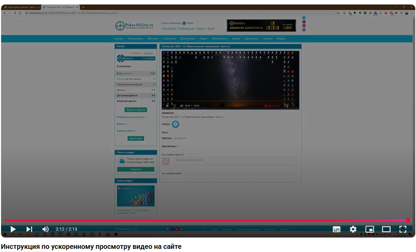
Task: Open the Абонементы menu item
Action: click(220, 39)
